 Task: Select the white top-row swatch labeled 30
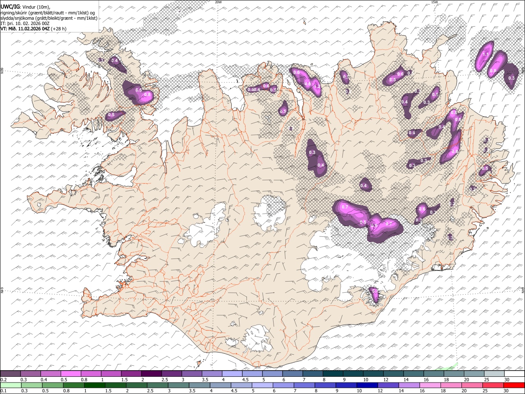click(x=514, y=373)
